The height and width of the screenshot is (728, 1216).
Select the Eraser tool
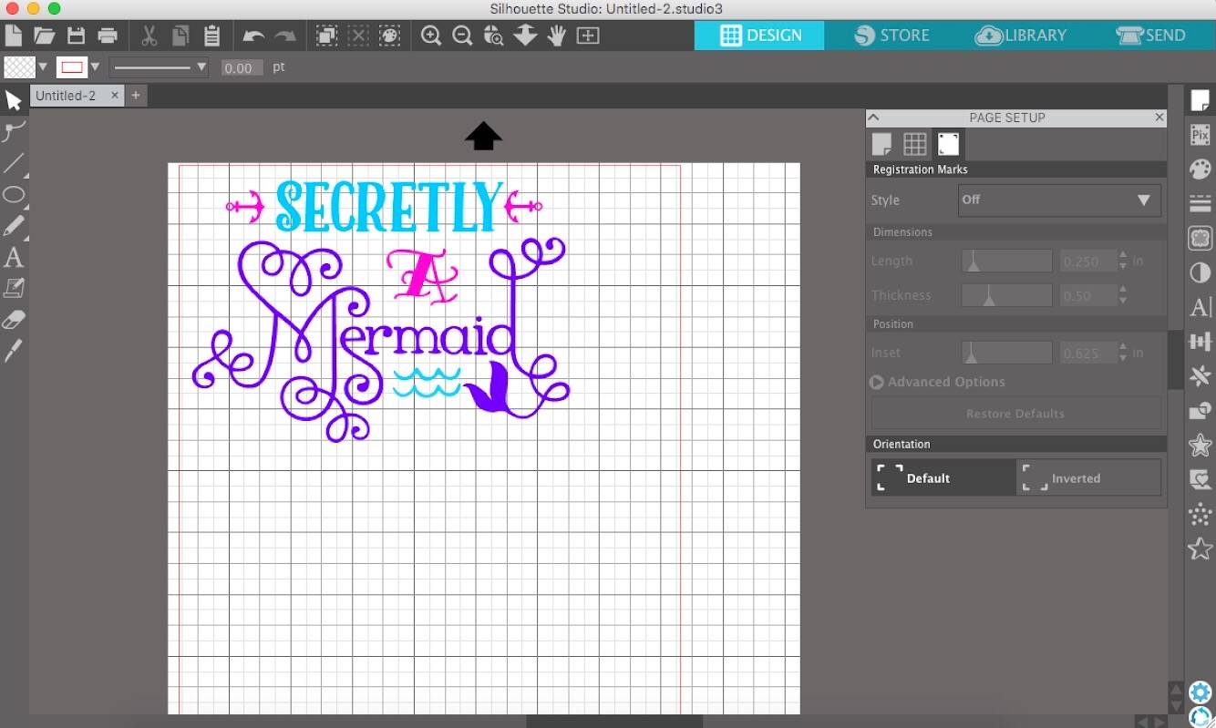14,320
